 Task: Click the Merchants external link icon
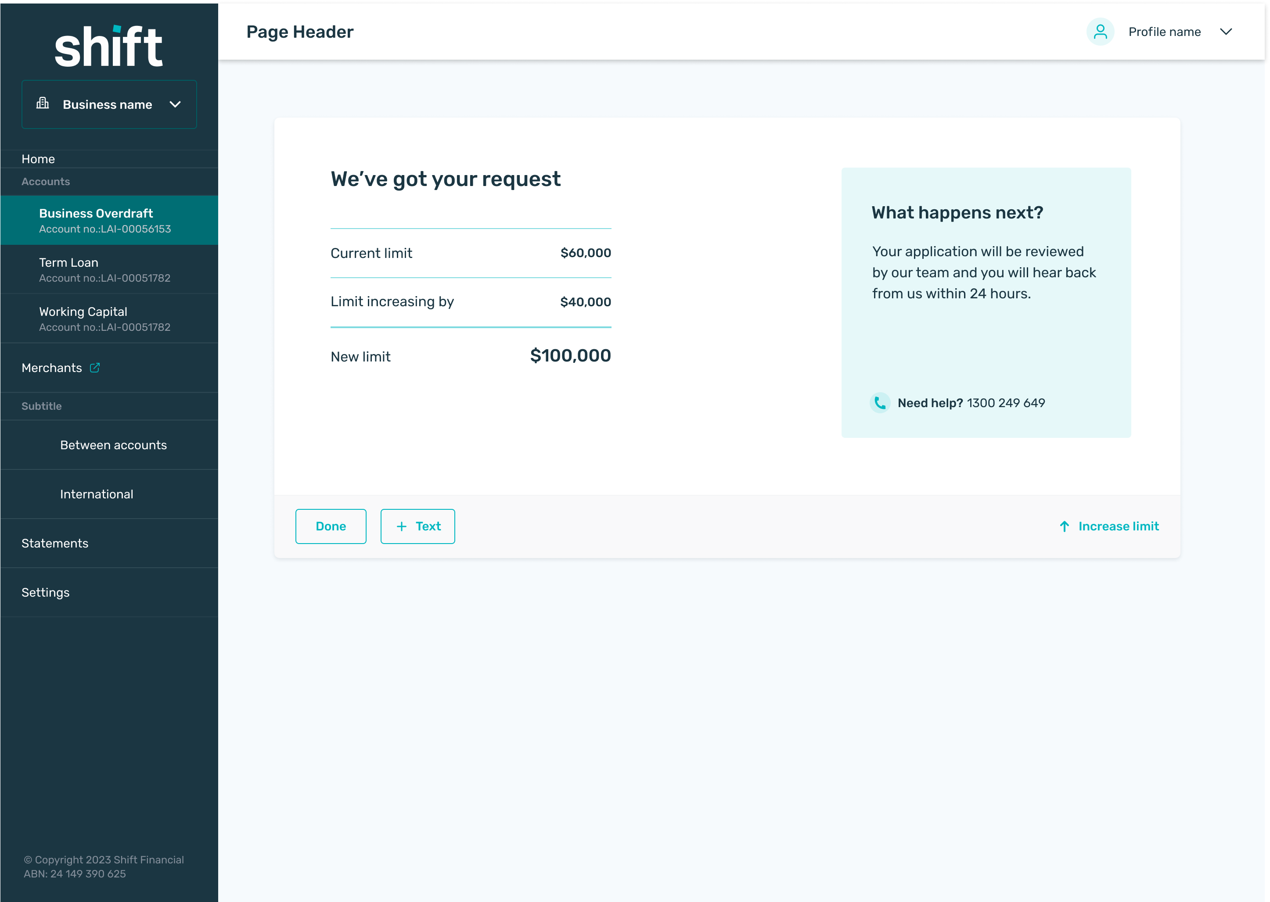pos(95,368)
